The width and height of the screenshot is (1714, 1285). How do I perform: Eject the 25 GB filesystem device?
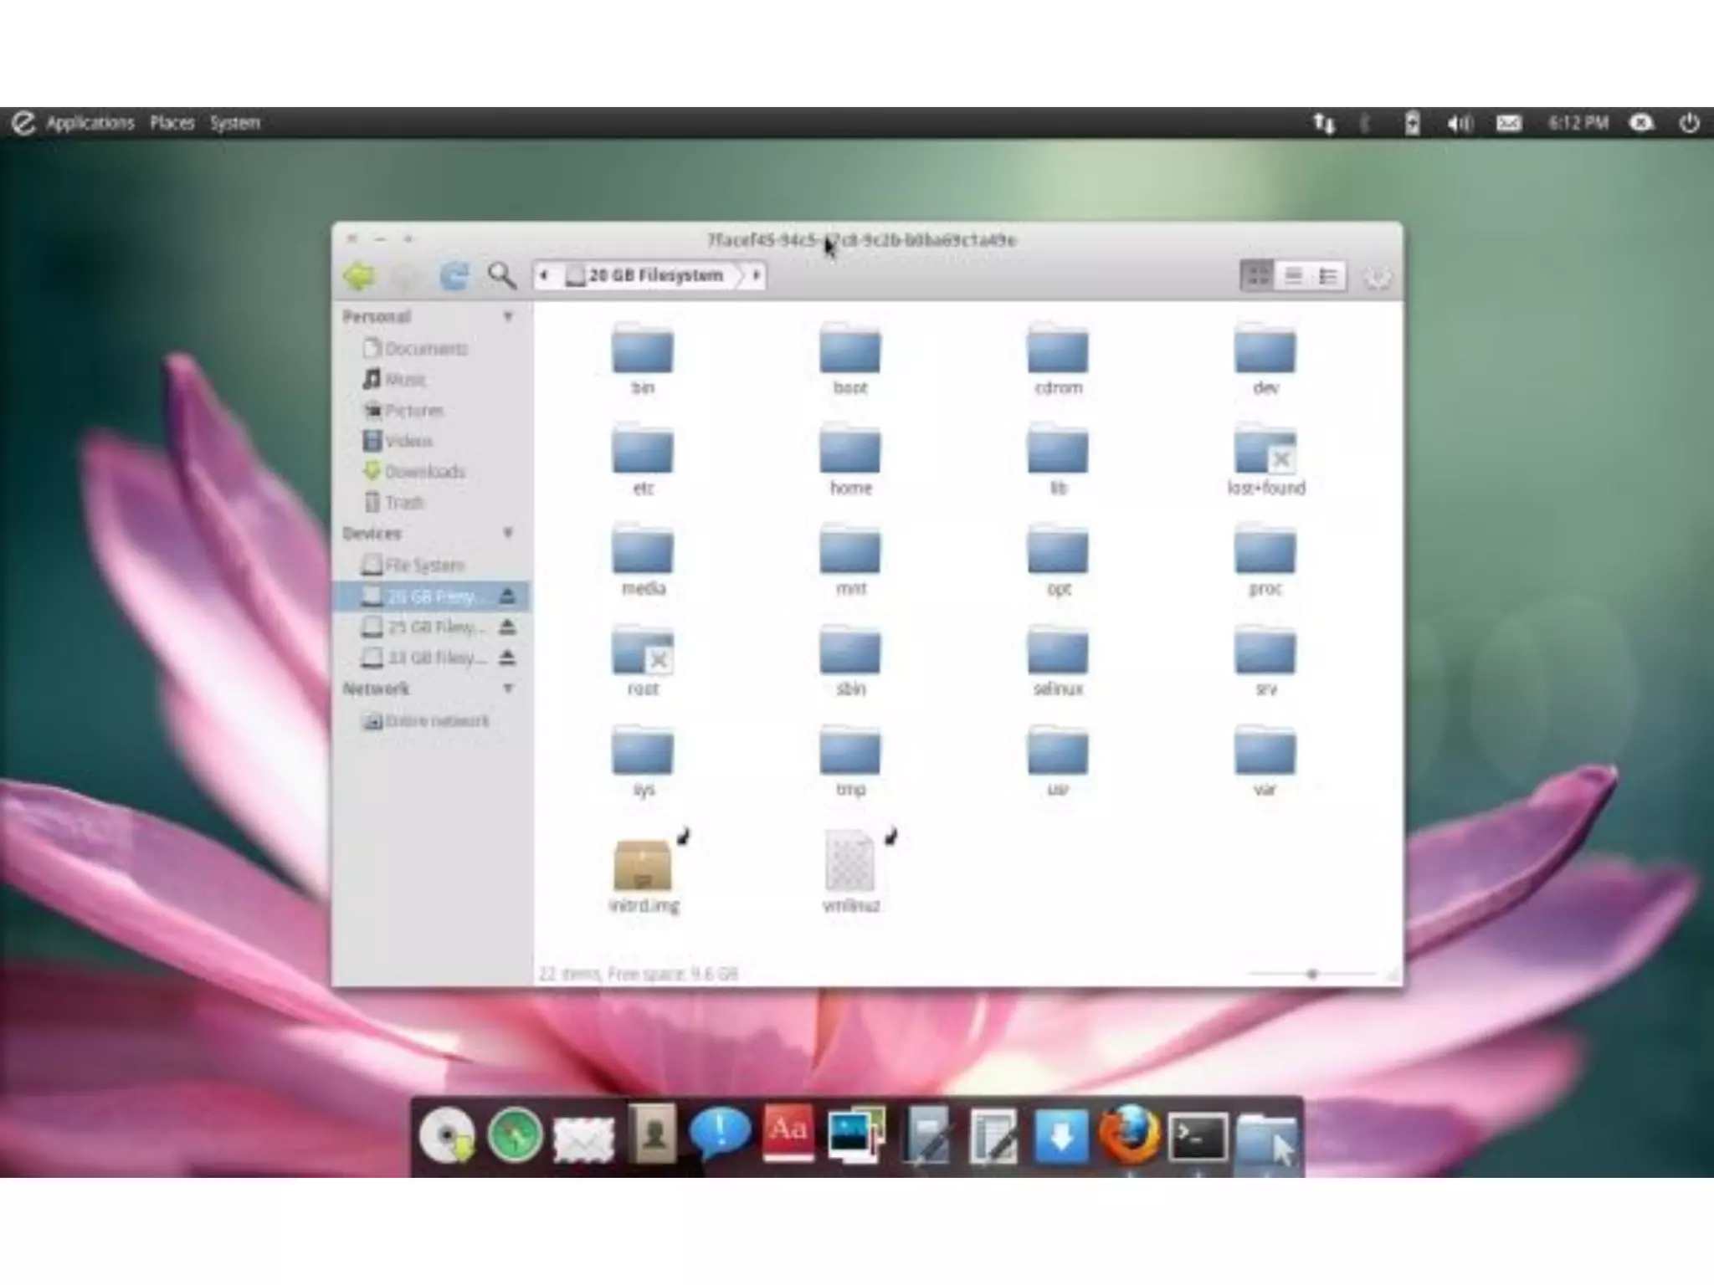507,627
